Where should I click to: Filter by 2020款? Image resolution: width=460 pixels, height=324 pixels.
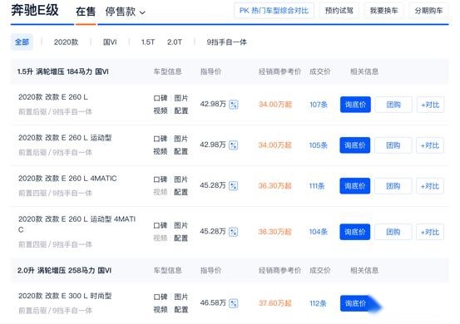66,42
